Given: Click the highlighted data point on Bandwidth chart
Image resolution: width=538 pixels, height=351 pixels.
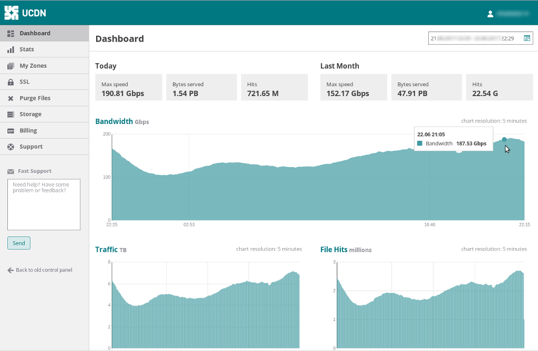Looking at the screenshot, I should (x=504, y=139).
